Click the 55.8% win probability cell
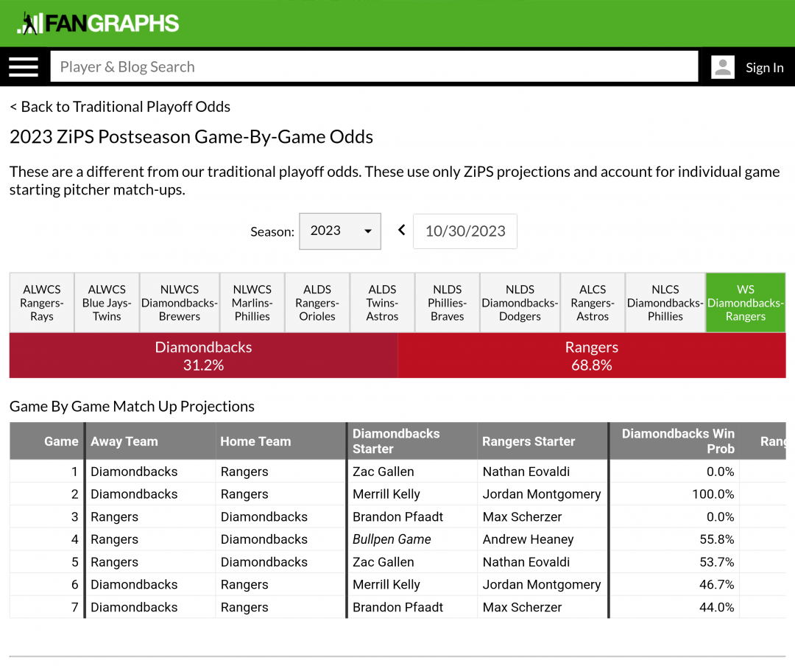795x666 pixels. tap(674, 539)
